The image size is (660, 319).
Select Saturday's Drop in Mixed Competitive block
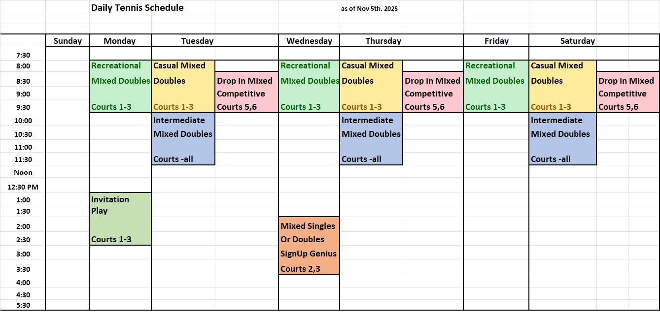tap(628, 93)
